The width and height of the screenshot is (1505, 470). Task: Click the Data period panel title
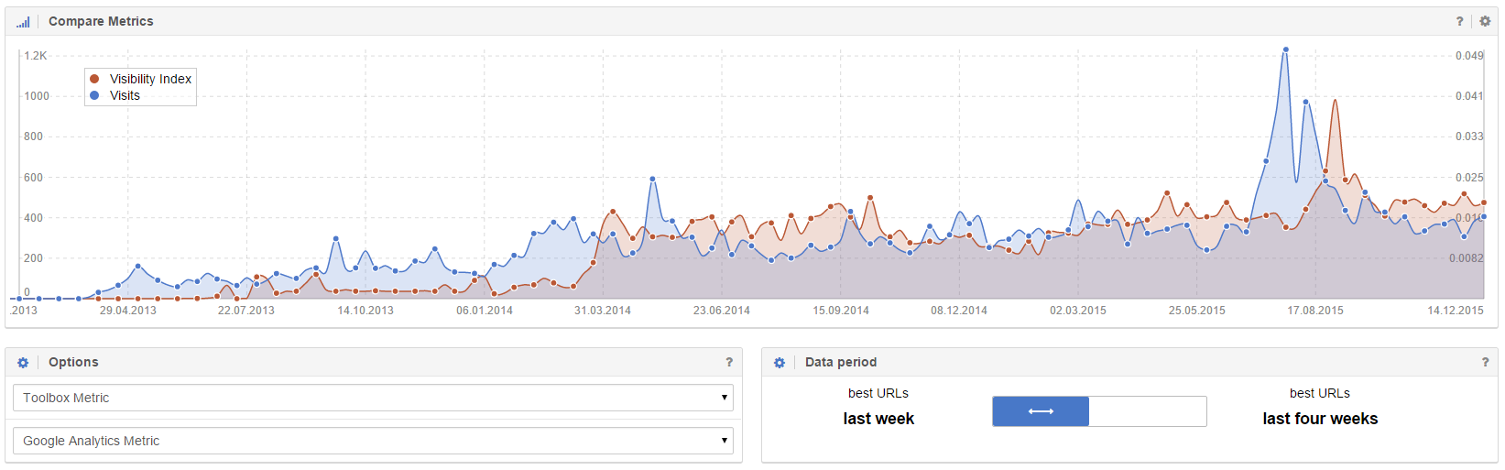[840, 362]
